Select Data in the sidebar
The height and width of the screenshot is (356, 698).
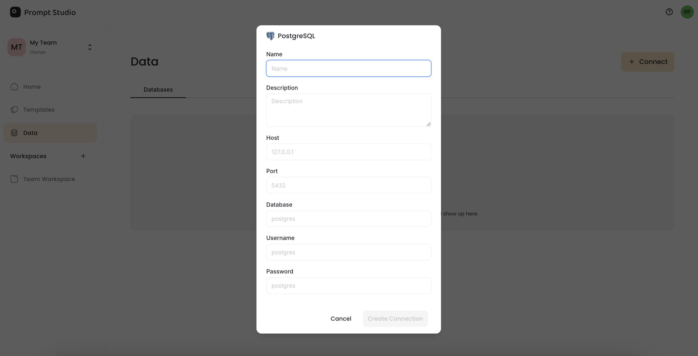coord(51,133)
